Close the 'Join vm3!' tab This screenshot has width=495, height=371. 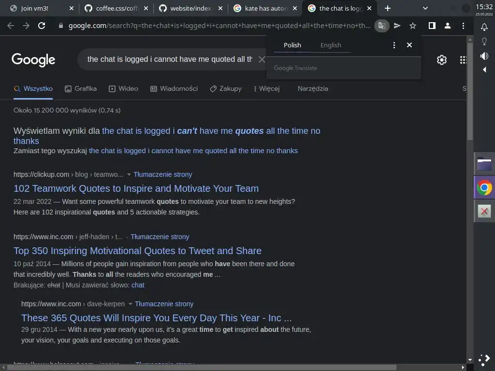pyautogui.click(x=72, y=9)
